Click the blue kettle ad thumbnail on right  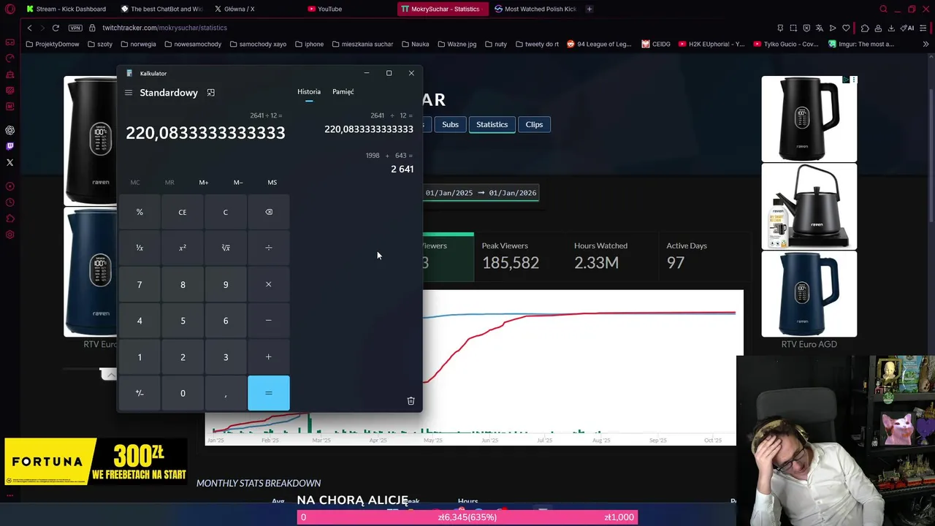pos(809,294)
